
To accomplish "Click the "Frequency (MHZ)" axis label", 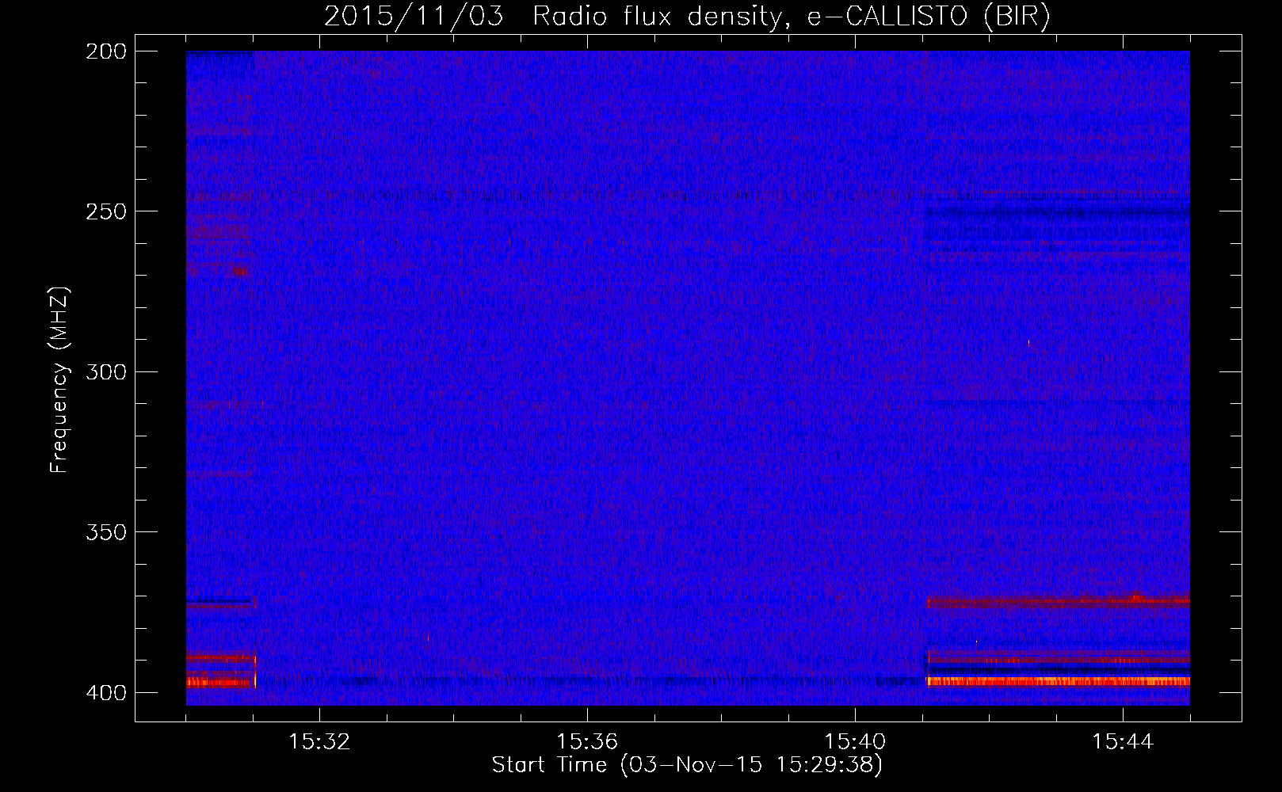I will [59, 380].
